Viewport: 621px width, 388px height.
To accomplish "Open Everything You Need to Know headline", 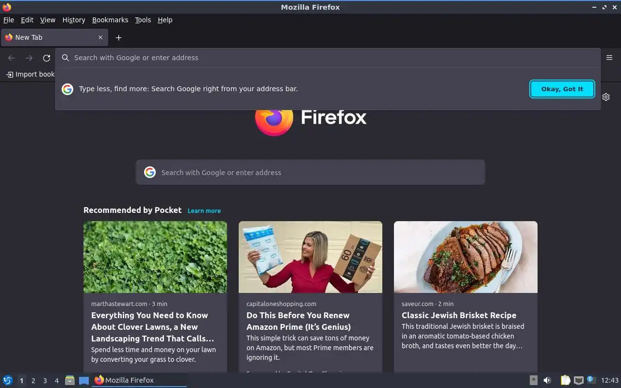I will coord(152,327).
